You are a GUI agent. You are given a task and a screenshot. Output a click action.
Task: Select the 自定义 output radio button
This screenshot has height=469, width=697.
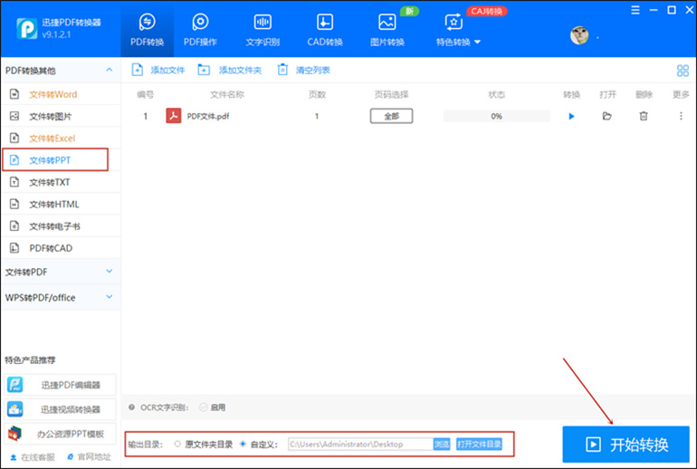(243, 444)
